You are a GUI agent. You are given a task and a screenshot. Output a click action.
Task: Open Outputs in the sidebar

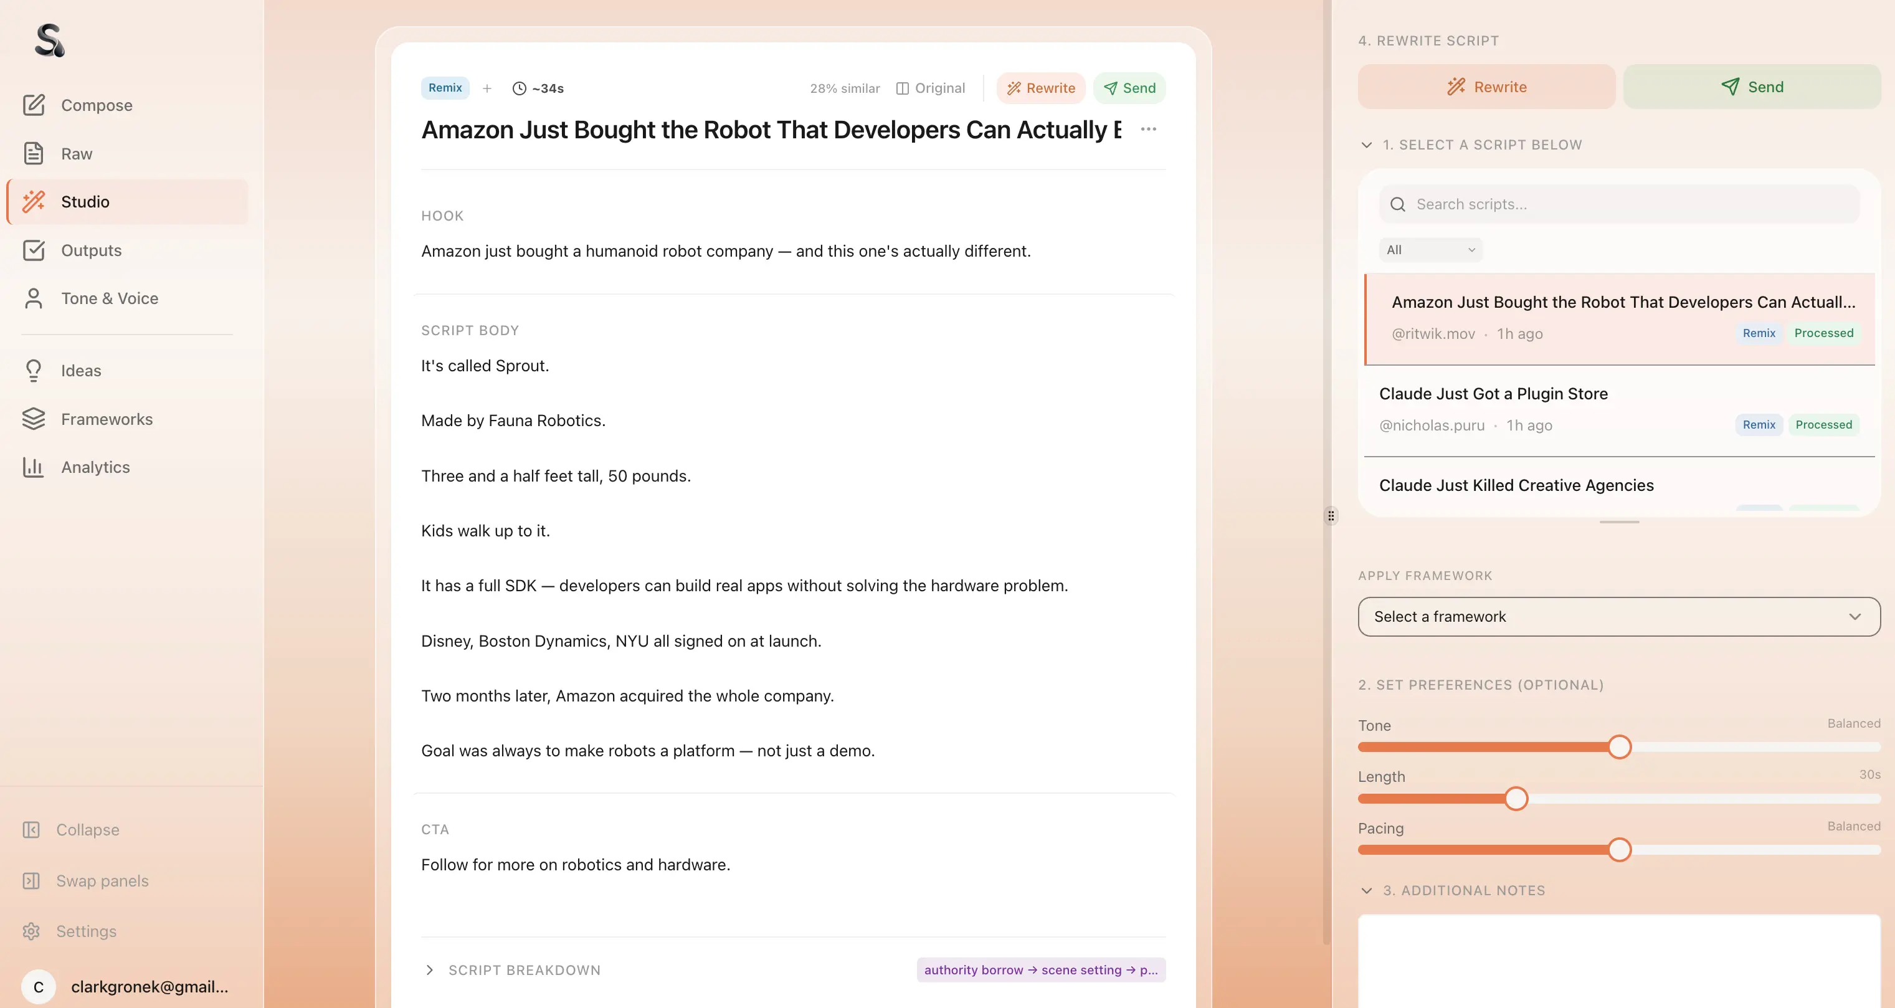tap(127, 250)
